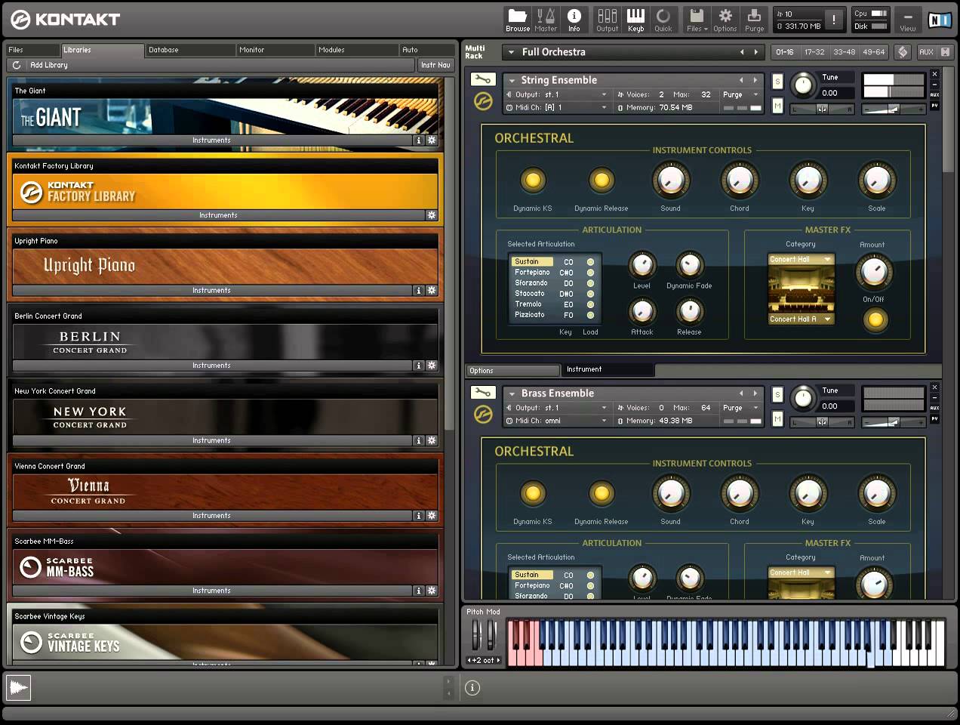
Task: Click the String Ensemble instrument logo icon
Action: click(x=483, y=101)
